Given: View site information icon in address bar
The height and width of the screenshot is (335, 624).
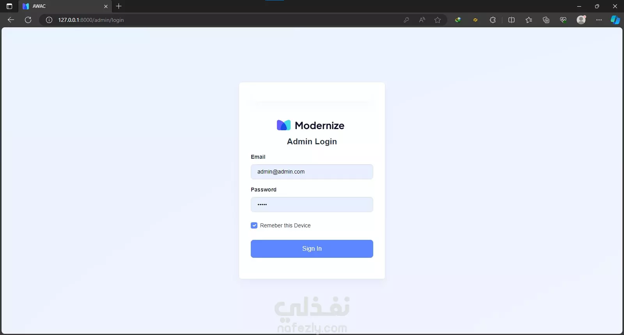Looking at the screenshot, I should (49, 20).
